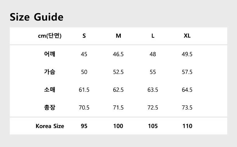Click Korea size 105 value
This screenshot has height=147, width=237.
pos(153,126)
